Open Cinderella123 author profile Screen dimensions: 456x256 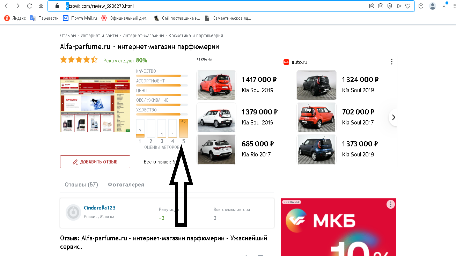(x=99, y=208)
